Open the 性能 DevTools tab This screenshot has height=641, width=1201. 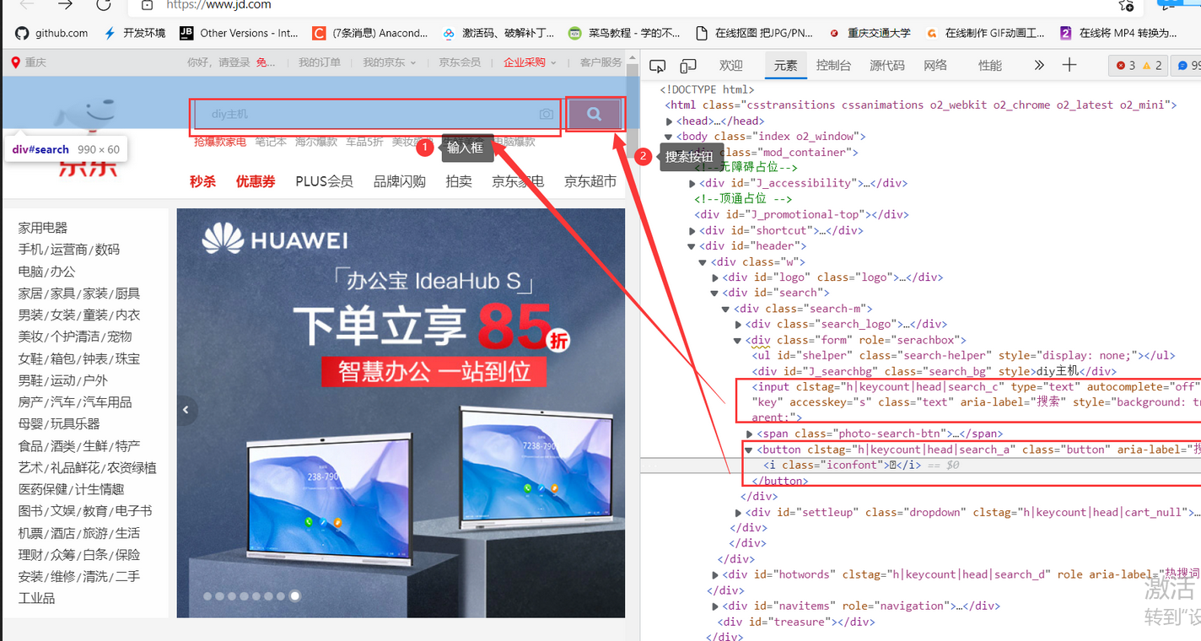pos(990,65)
